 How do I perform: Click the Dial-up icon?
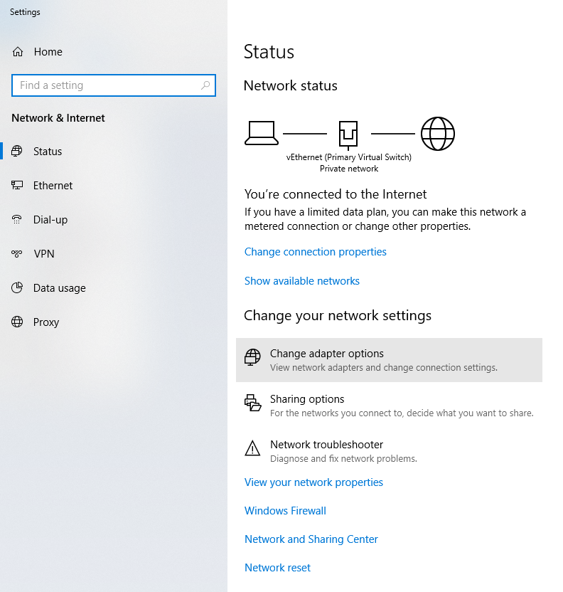tap(18, 220)
